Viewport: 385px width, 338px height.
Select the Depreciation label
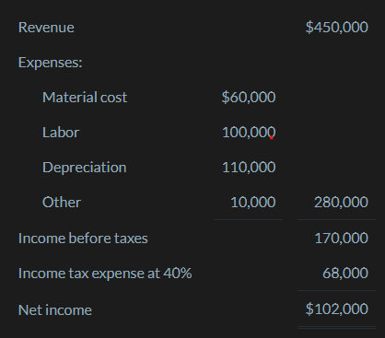[x=85, y=168]
